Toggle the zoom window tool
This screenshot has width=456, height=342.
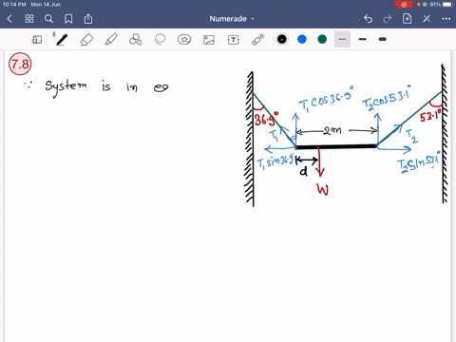pos(37,40)
